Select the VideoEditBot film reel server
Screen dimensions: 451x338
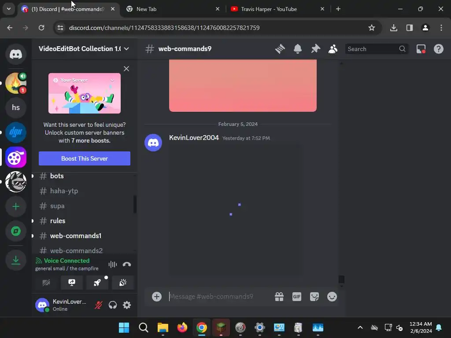click(16, 157)
